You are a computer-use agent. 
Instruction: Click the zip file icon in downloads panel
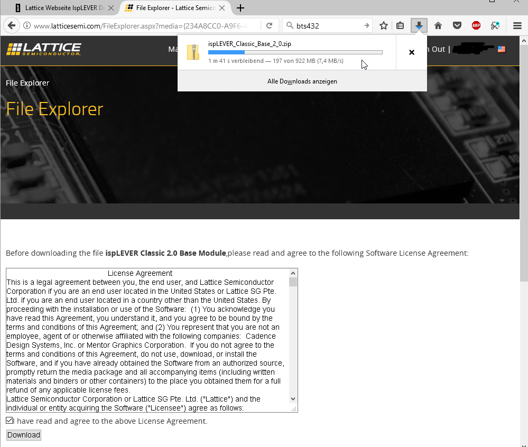pyautogui.click(x=193, y=52)
